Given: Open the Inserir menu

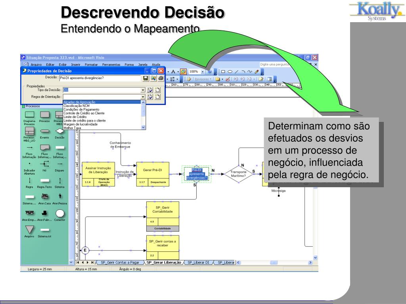Looking at the screenshot, I should (76, 65).
